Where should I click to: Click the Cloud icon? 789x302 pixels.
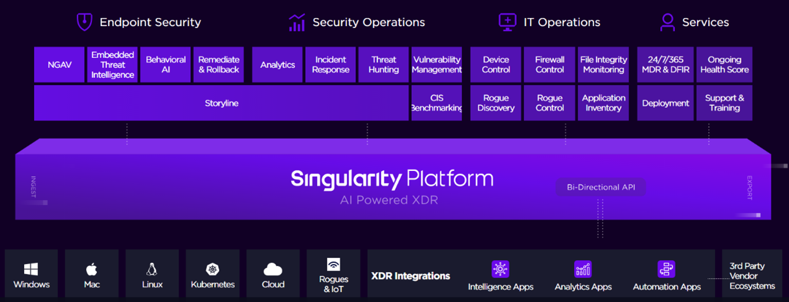click(x=273, y=270)
